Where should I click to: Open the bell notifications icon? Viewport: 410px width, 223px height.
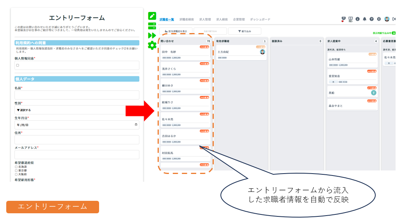[364, 19]
